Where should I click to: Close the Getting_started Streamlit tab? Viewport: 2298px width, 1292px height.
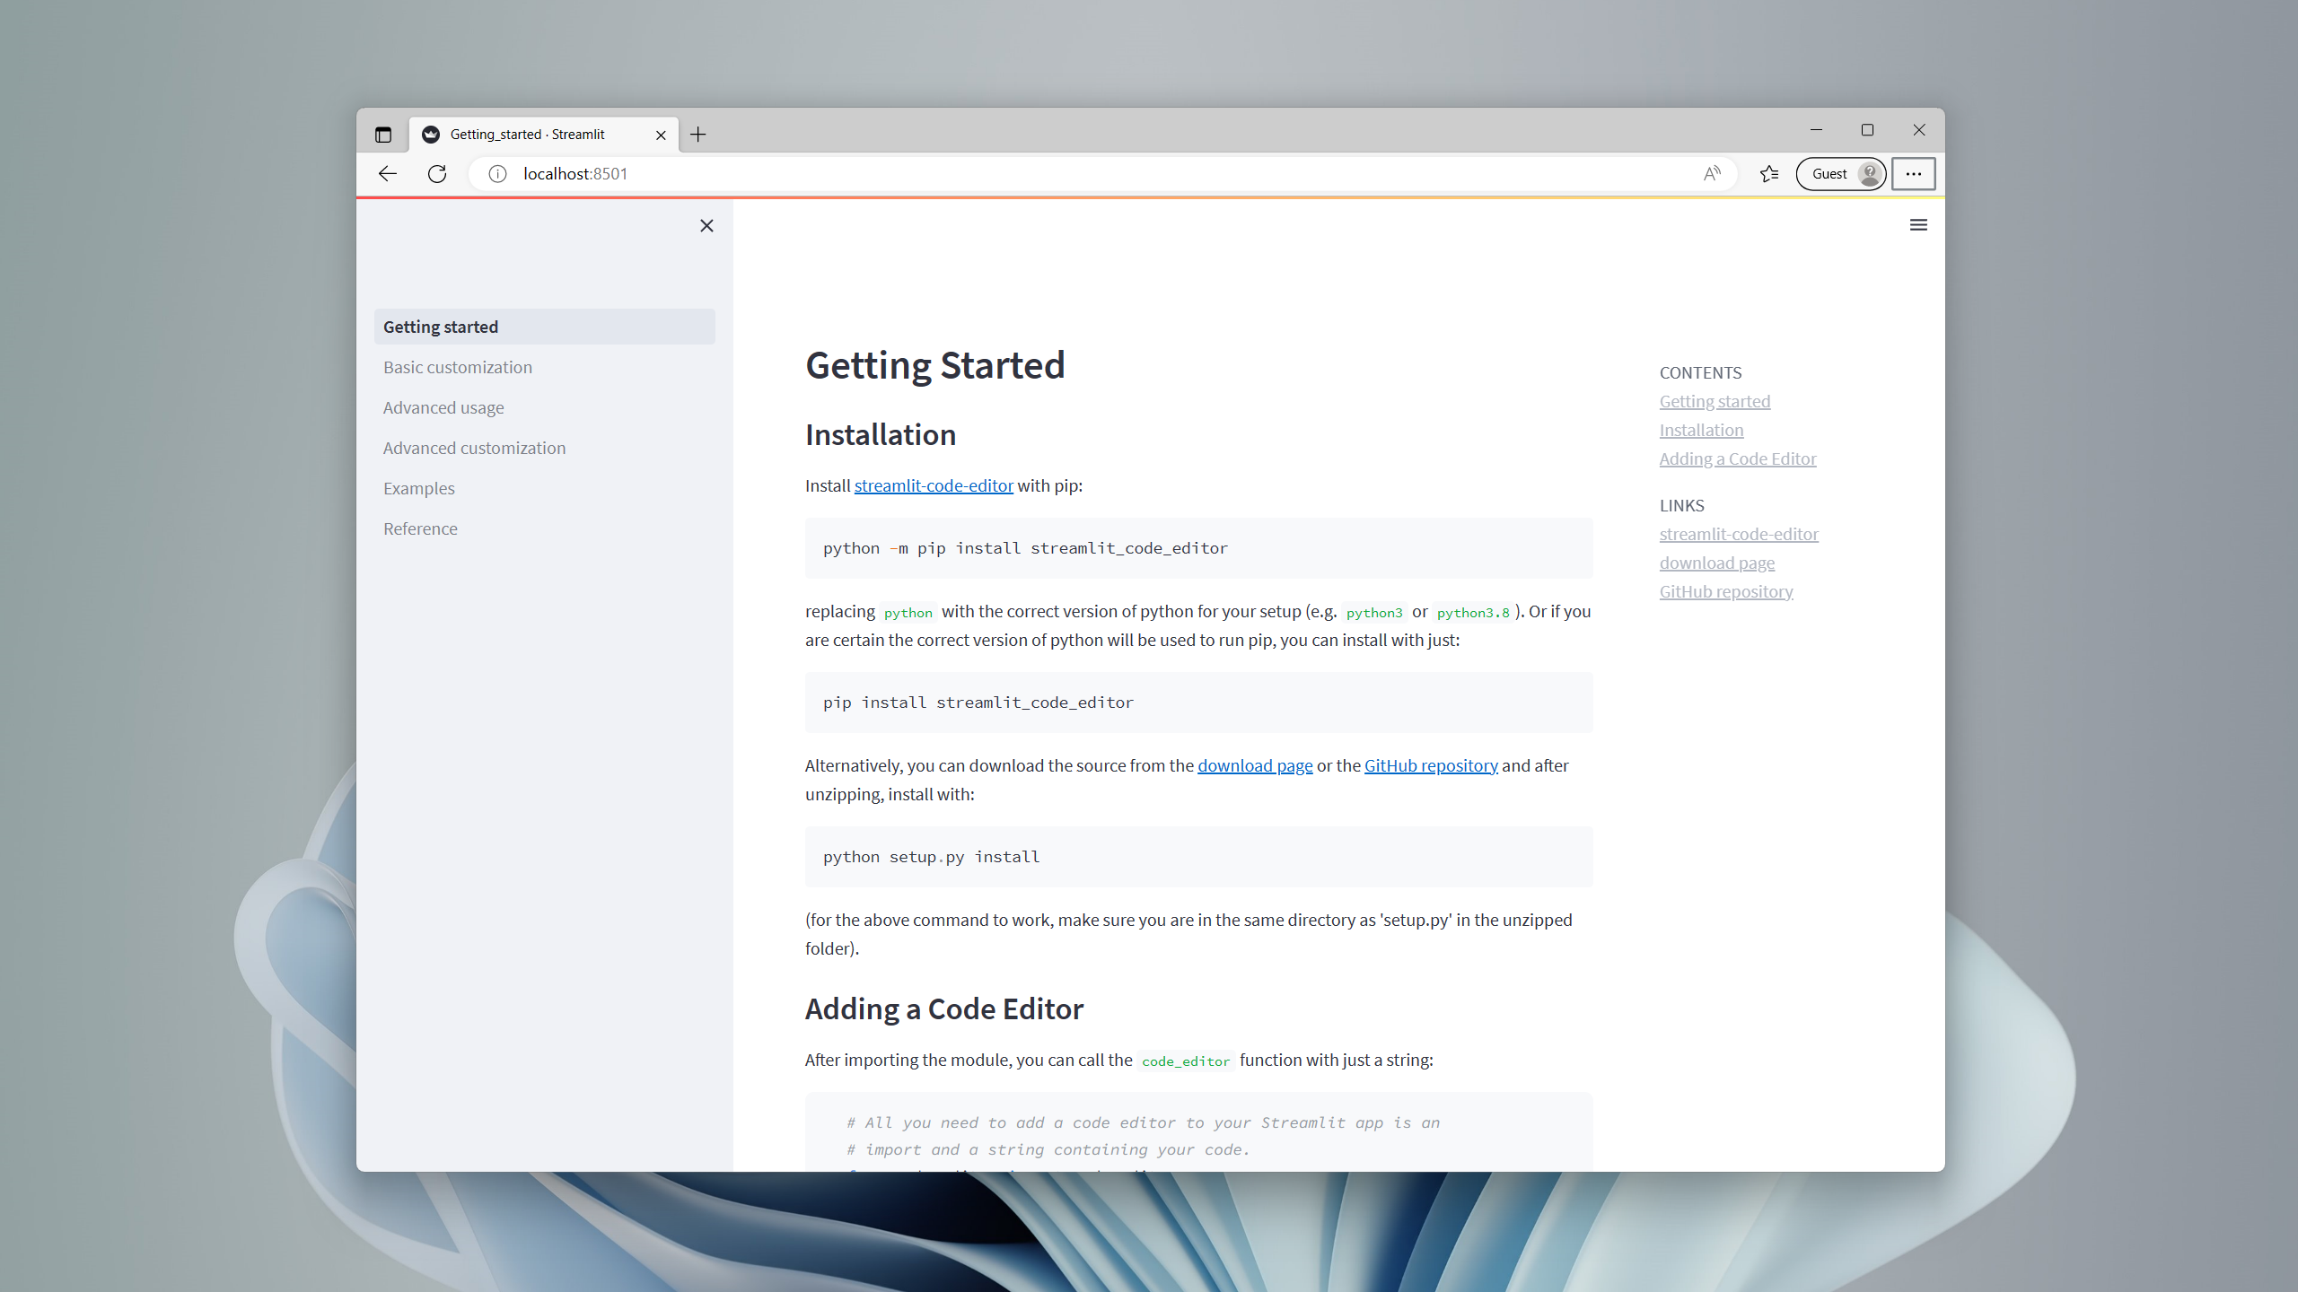[x=661, y=135]
